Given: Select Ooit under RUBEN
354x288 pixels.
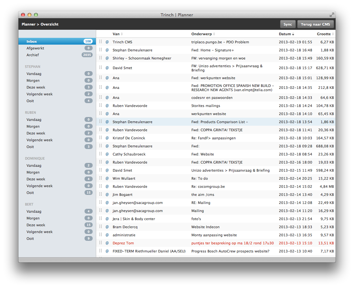Looking at the screenshot, I should [57, 147].
